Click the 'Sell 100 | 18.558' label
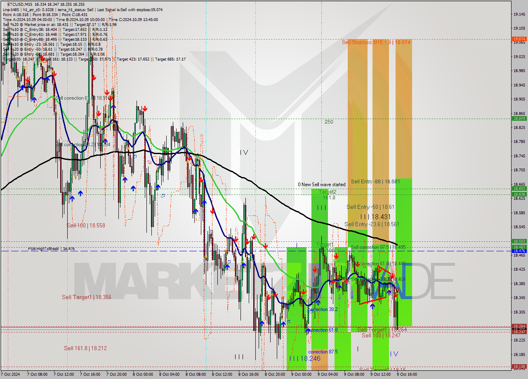Screen dimensions: 528x379 pyautogui.click(x=86, y=226)
